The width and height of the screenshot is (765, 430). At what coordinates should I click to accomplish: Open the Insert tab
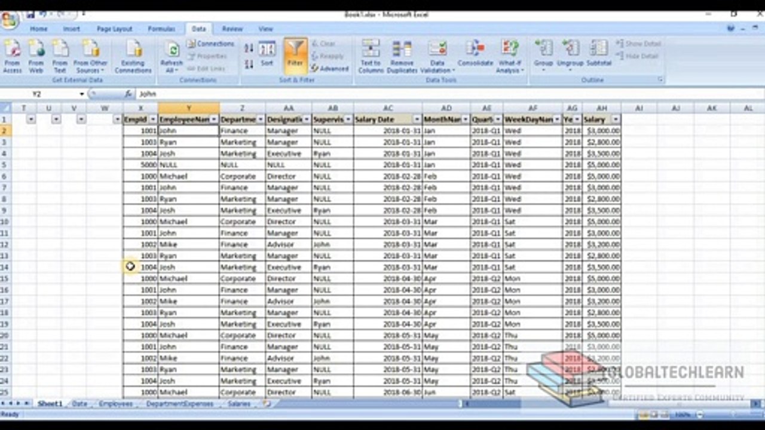71,29
